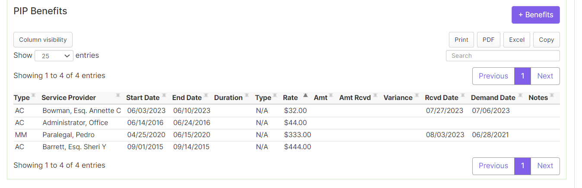Sort by Variance column icon
The width and height of the screenshot is (582, 188).
[x=417, y=95]
